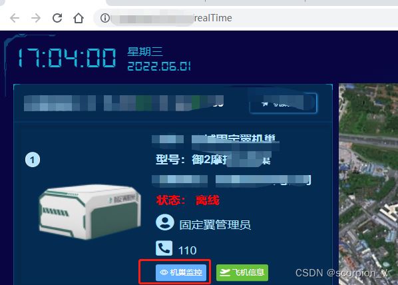Click the 型号 model label line
This screenshot has width=398, height=285.
(x=213, y=160)
